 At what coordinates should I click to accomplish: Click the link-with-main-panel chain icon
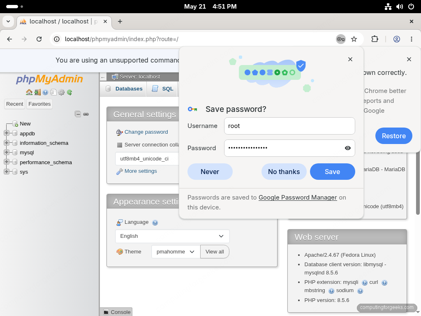(86, 114)
